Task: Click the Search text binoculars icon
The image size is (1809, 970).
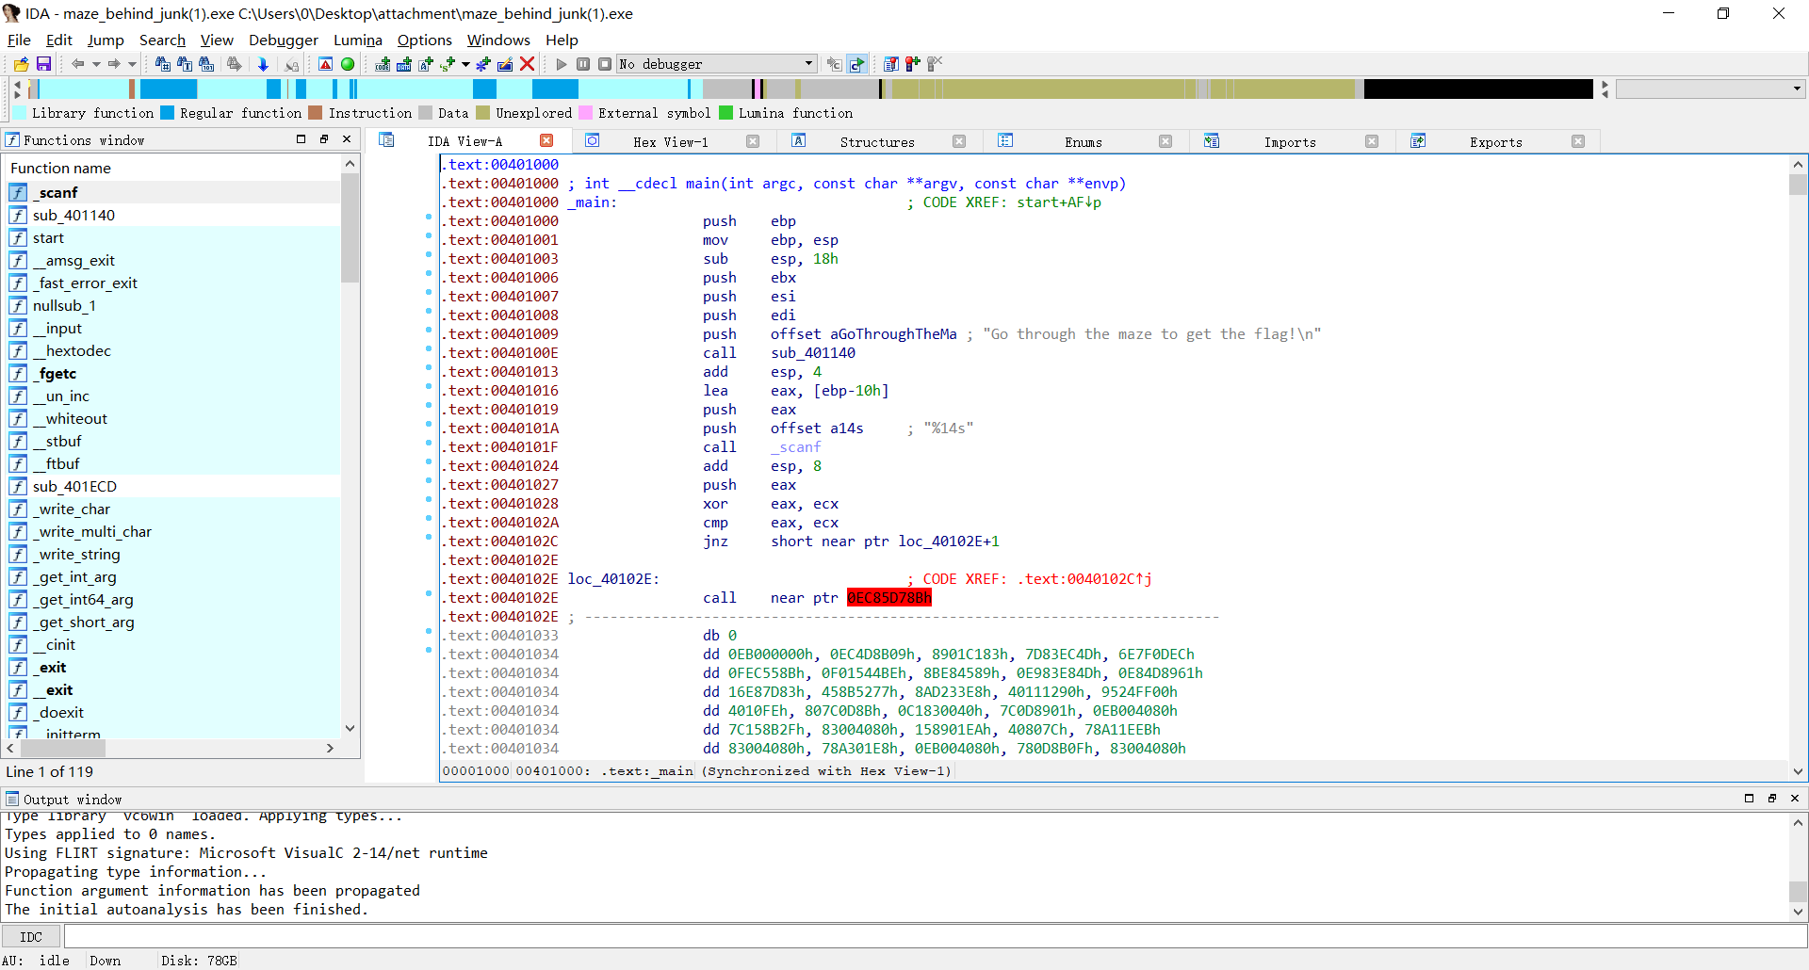Action: pos(185,64)
